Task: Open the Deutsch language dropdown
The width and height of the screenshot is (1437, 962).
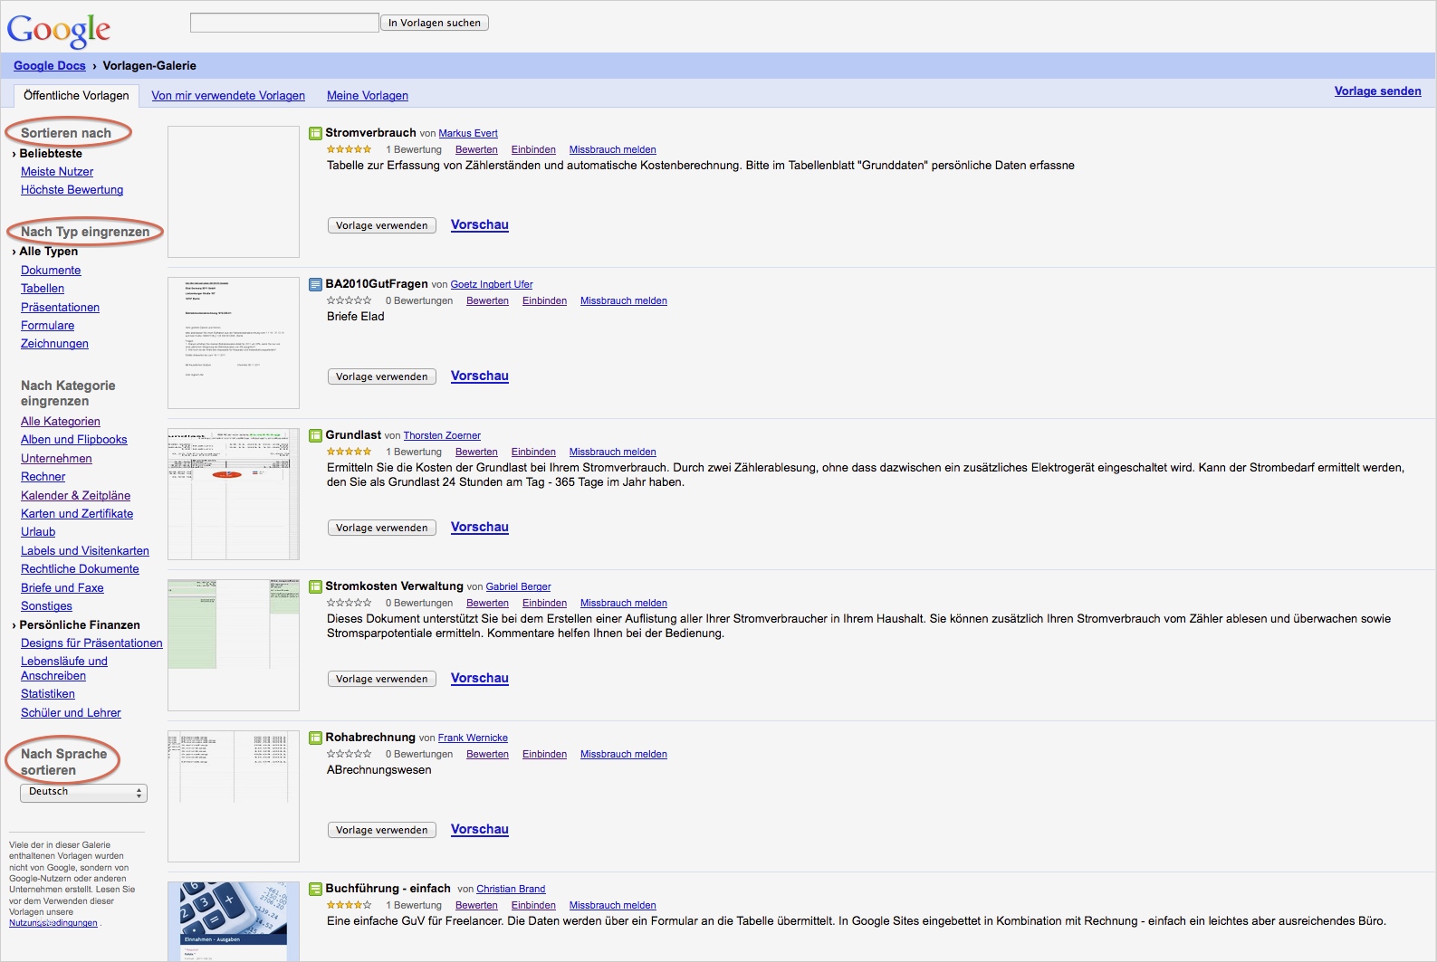Action: click(x=83, y=793)
